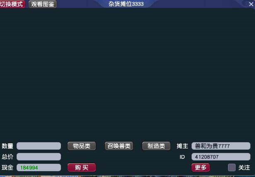Focus the 总价 total price field
The height and width of the screenshot is (177, 255).
pos(39,157)
